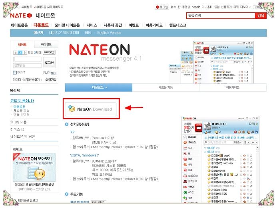This screenshot has height=208, width=277.
Task: Click the 네이트온 멀티미디어 submenu link
Action: 64,33
